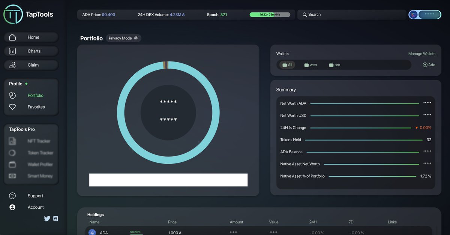Open the Discord icon near the sidebar footer
The height and width of the screenshot is (235, 450).
click(x=55, y=219)
